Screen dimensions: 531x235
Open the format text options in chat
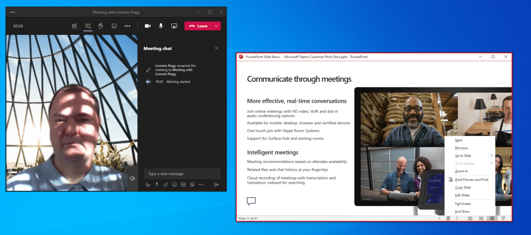[148, 184]
